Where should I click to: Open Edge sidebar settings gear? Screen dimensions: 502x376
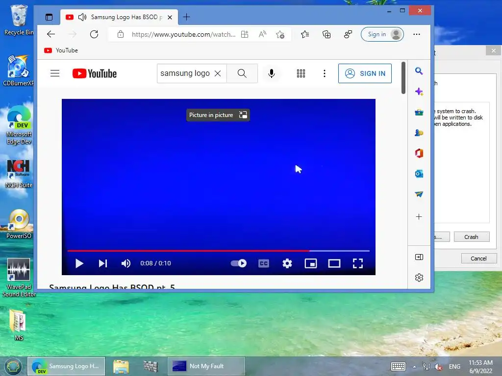point(419,278)
